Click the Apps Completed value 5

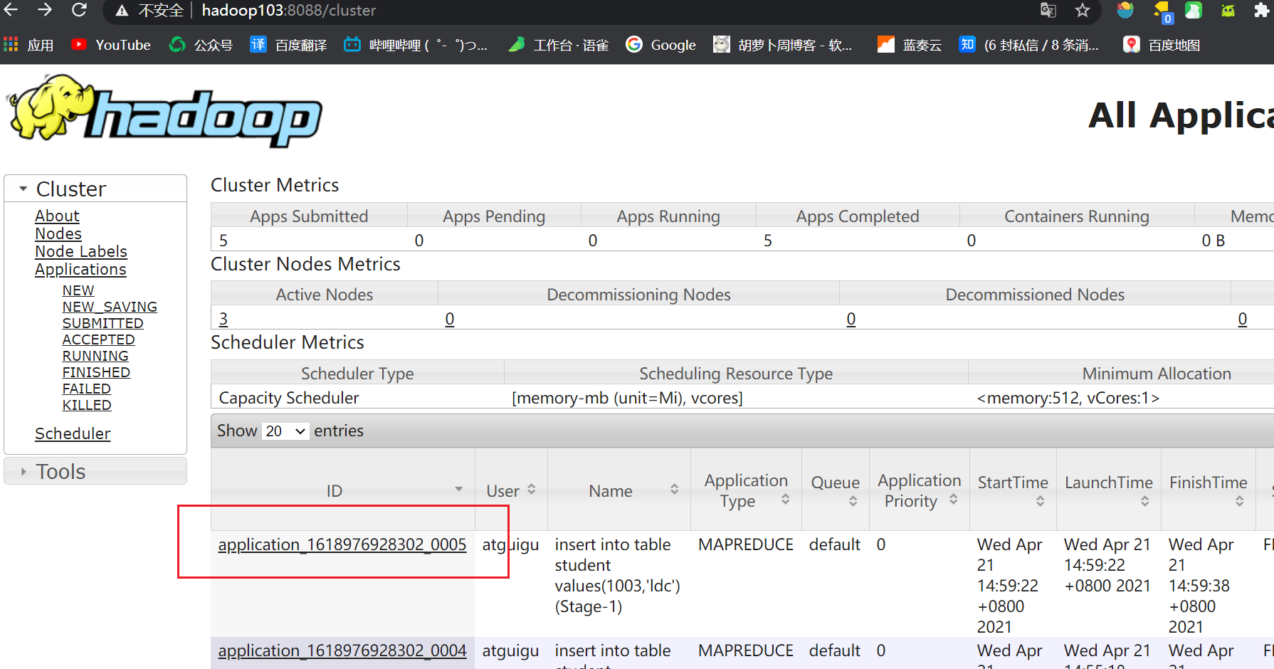tap(768, 241)
